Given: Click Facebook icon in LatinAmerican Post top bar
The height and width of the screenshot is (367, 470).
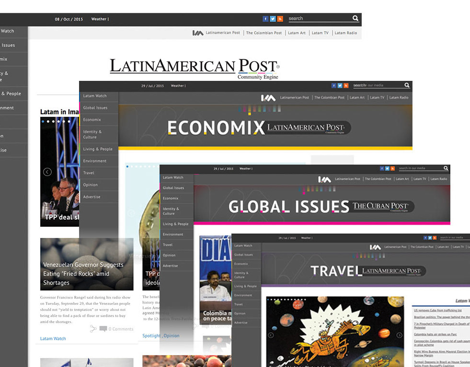Looking at the screenshot, I should 265,19.
